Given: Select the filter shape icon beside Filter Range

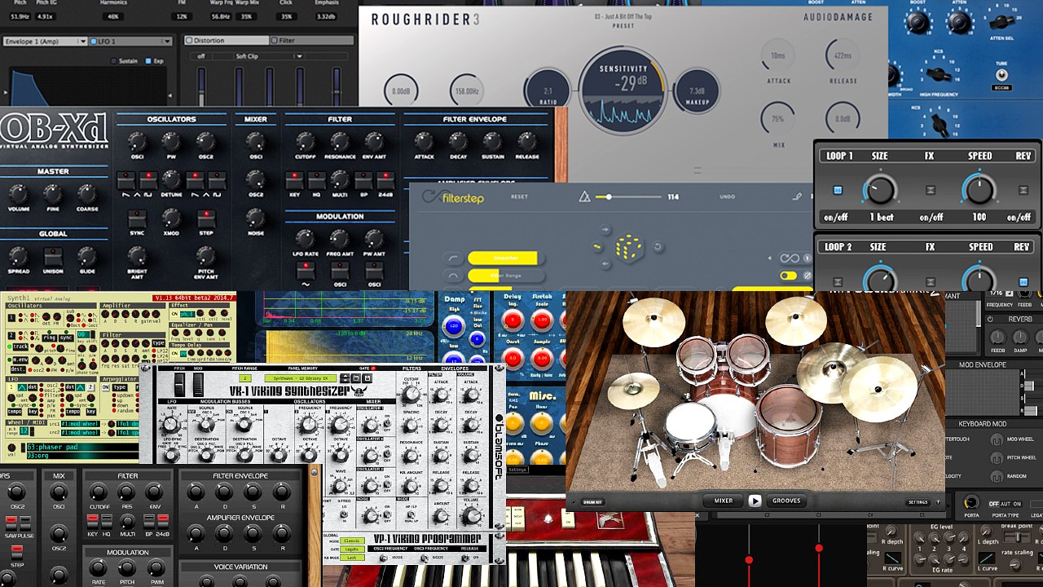Looking at the screenshot, I should [453, 276].
